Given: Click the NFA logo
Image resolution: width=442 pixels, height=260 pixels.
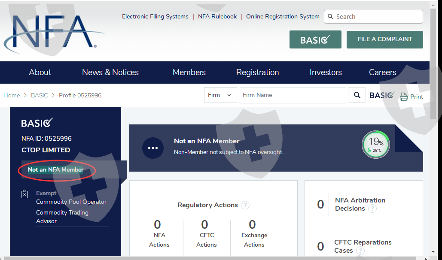Looking at the screenshot, I should point(52,32).
